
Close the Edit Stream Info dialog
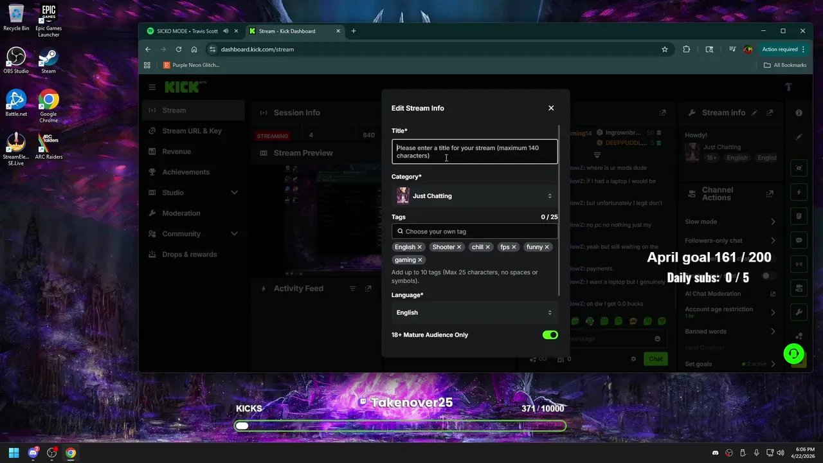click(x=551, y=108)
